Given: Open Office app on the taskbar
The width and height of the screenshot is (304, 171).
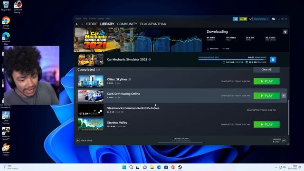Looking at the screenshot, I should [x=173, y=167].
